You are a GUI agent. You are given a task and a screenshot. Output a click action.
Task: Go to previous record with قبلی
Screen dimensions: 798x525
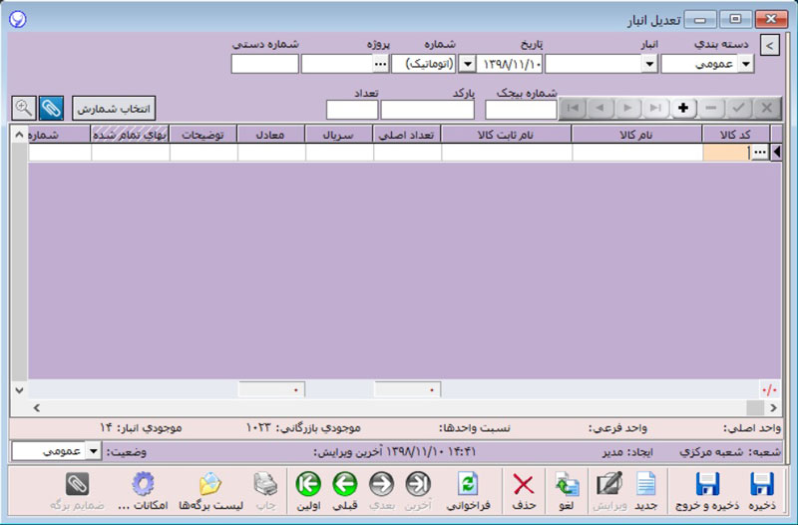point(344,487)
